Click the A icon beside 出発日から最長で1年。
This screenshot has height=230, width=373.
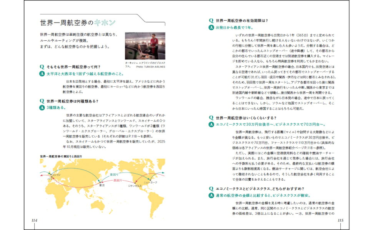click(211, 28)
